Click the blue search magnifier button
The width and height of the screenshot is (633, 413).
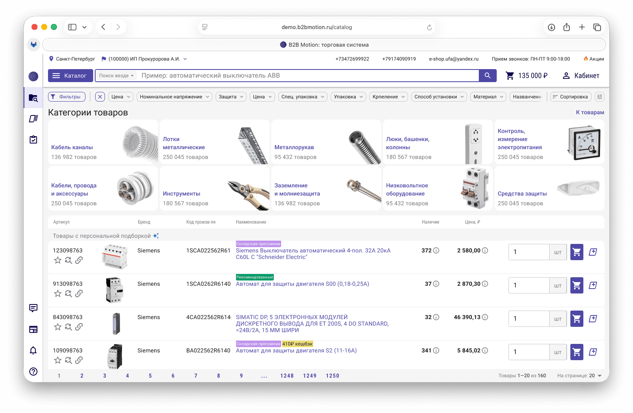[487, 76]
